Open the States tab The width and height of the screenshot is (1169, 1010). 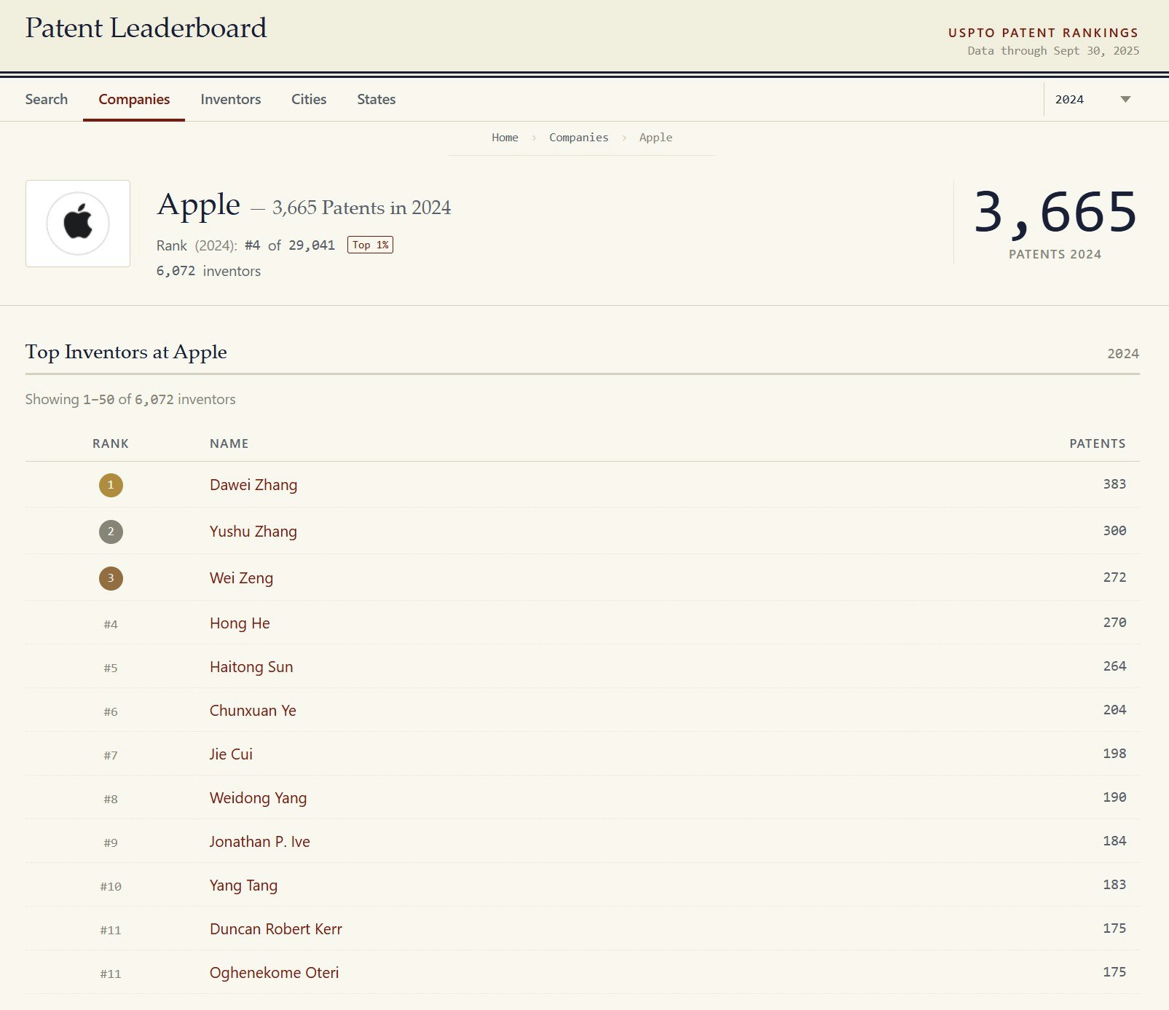coord(377,99)
